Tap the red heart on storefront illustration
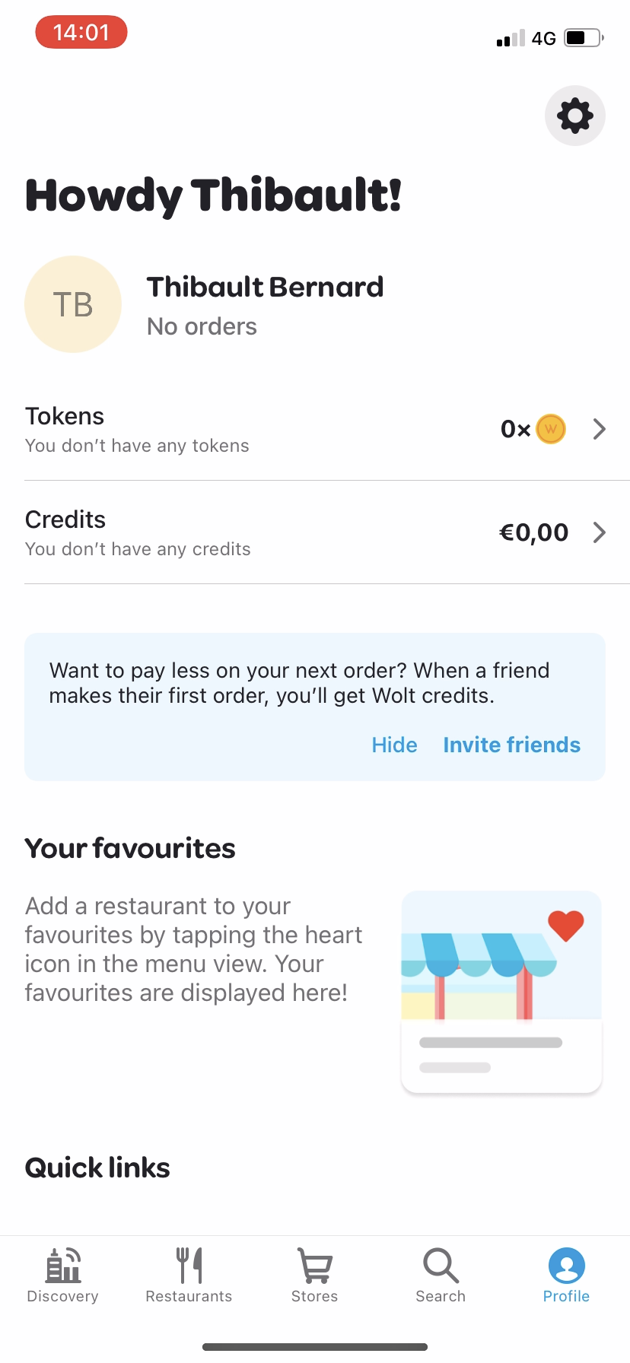The height and width of the screenshot is (1363, 630). point(566,925)
